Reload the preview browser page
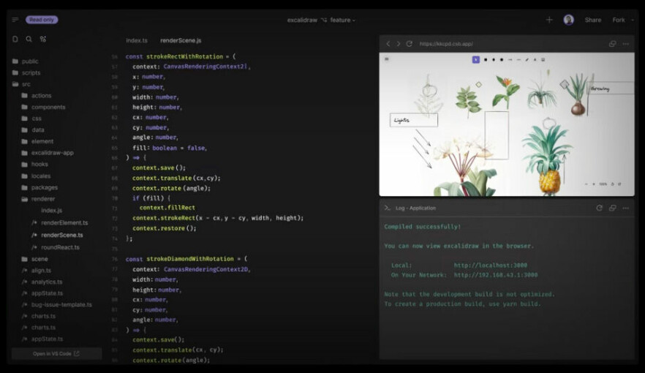 tap(410, 44)
